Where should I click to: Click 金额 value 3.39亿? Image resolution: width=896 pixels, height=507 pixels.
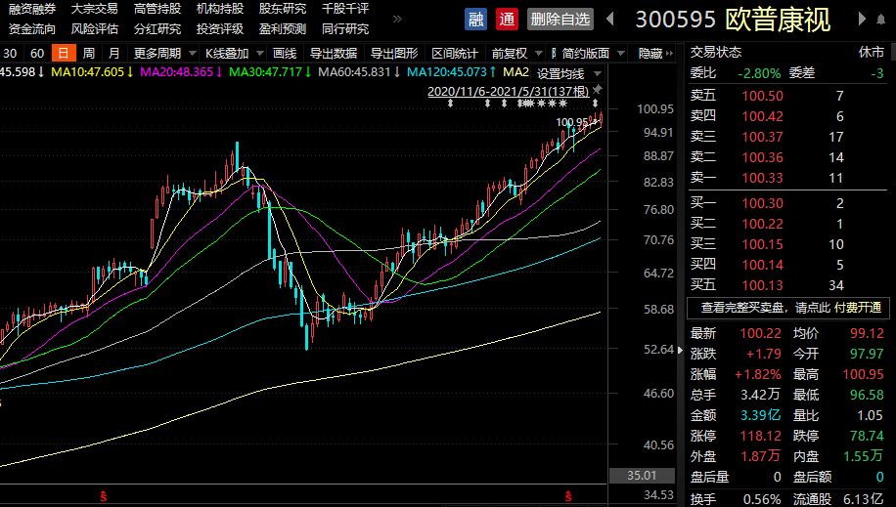[x=761, y=415]
